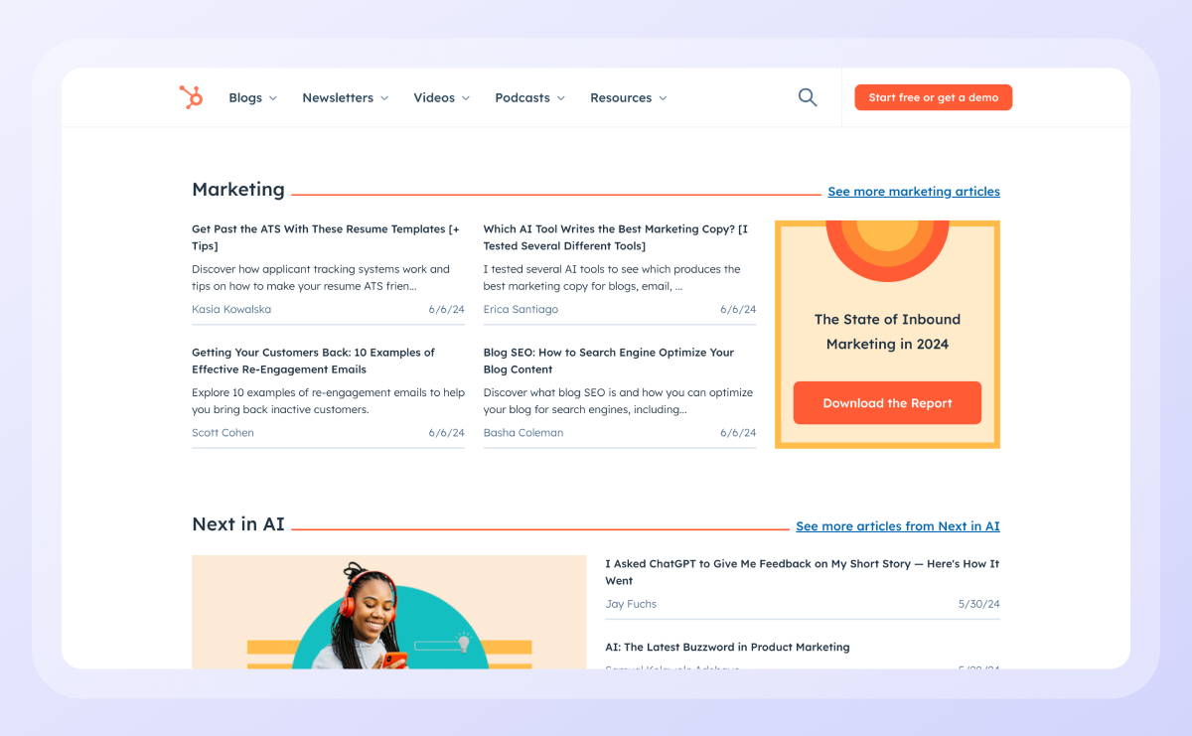Viewport: 1192px width, 736px height.
Task: Open the search magnifier icon
Action: click(x=808, y=97)
